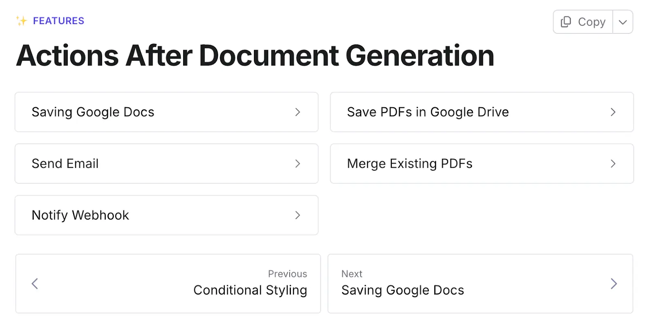The width and height of the screenshot is (651, 332).
Task: Select the Actions After Document Generation heading
Action: 255,56
